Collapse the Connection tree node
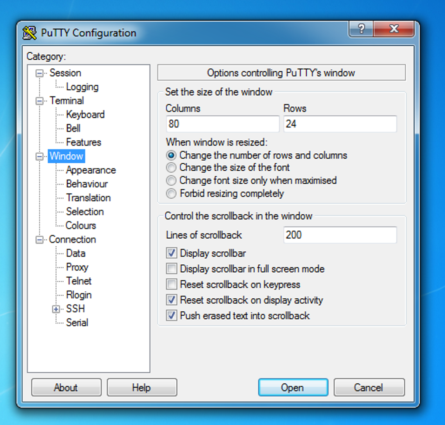 [39, 239]
